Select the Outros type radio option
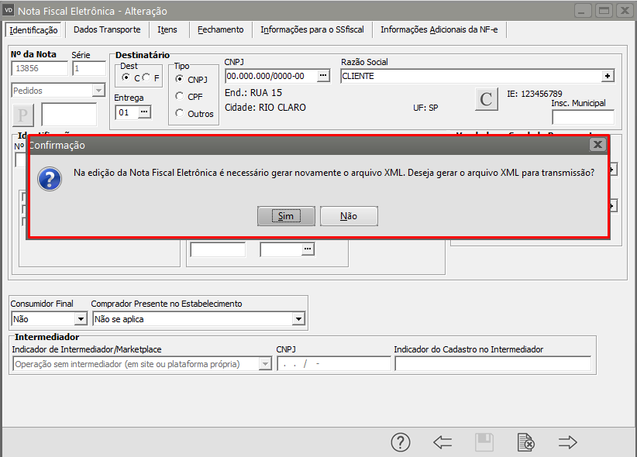 (x=180, y=114)
